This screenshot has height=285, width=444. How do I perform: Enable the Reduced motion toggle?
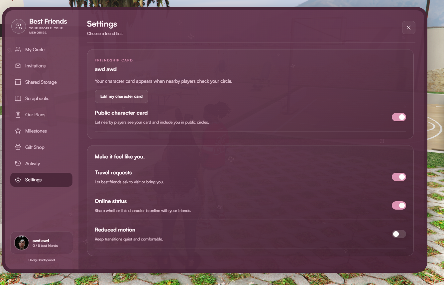(399, 234)
